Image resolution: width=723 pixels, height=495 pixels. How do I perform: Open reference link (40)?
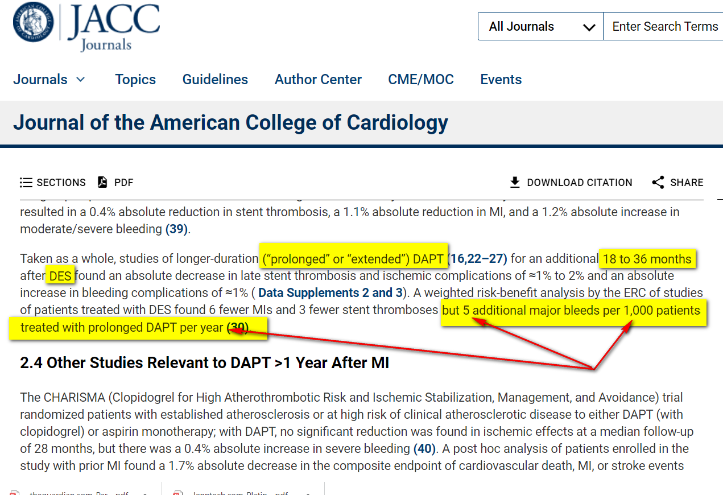pyautogui.click(x=424, y=449)
